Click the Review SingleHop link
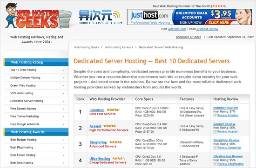 [229, 148]
